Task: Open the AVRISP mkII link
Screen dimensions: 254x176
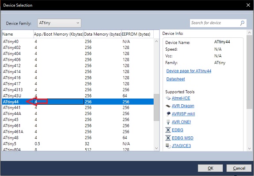Action: pyautogui.click(x=183, y=114)
